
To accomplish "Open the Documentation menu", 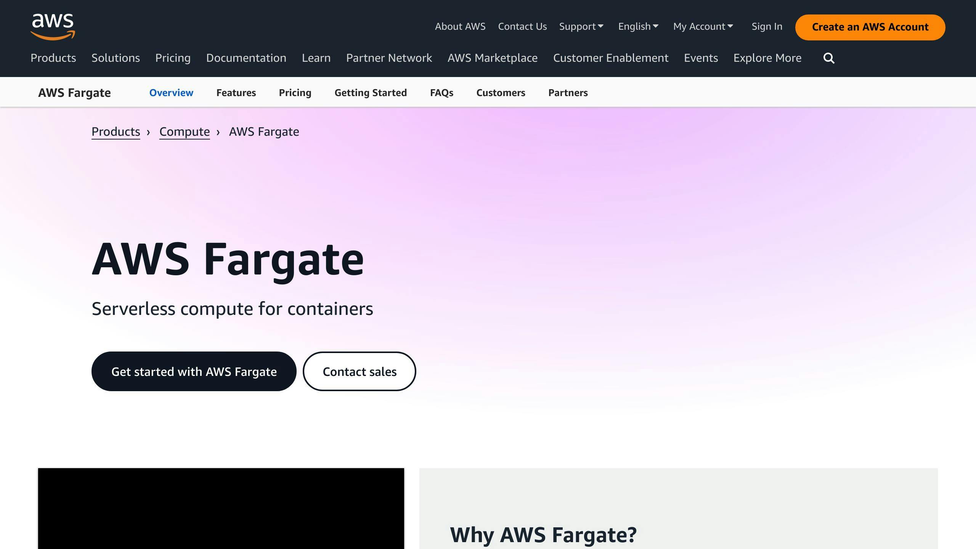I will point(246,58).
